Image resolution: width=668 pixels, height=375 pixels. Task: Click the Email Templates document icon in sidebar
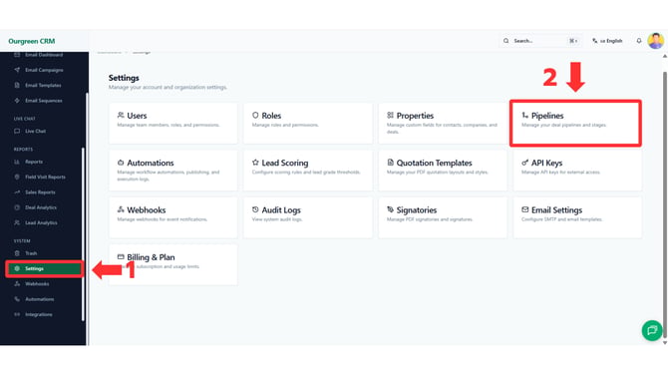point(17,85)
